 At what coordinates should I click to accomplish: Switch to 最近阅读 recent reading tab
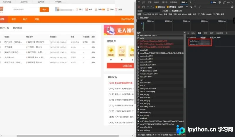tap(17, 28)
